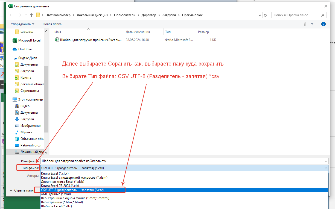Select Книга Excel (*.xlsx) file type
Viewport: 335px width, 209px height.
tap(55, 173)
